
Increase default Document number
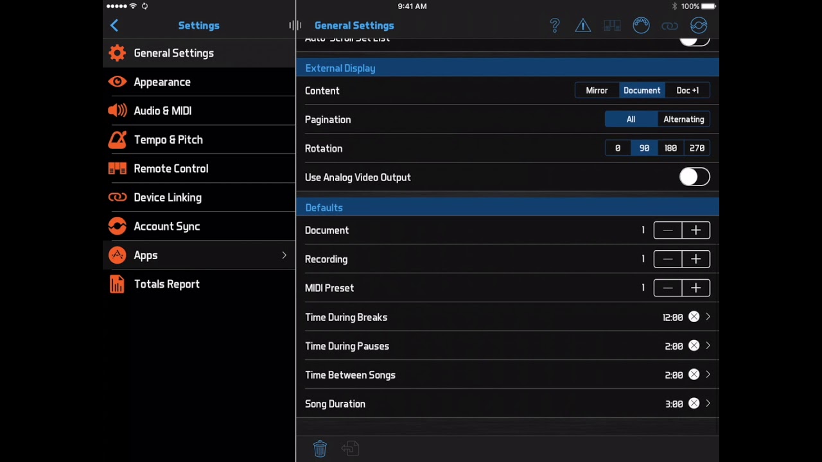[x=696, y=230]
